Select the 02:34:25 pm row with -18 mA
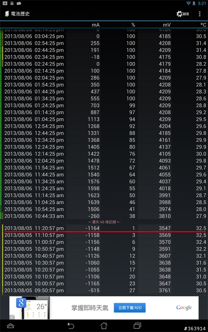This screenshot has height=332, width=208. (104, 57)
